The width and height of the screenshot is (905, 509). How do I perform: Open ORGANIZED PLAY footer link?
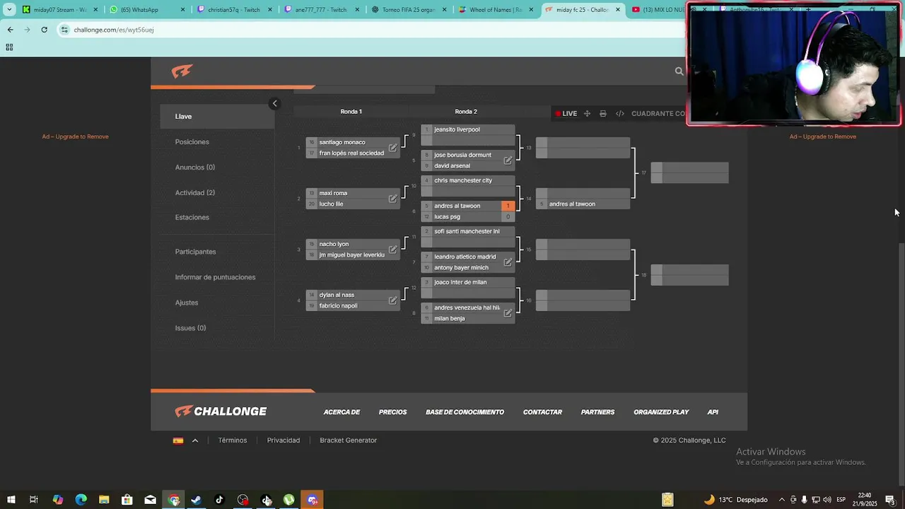(661, 412)
